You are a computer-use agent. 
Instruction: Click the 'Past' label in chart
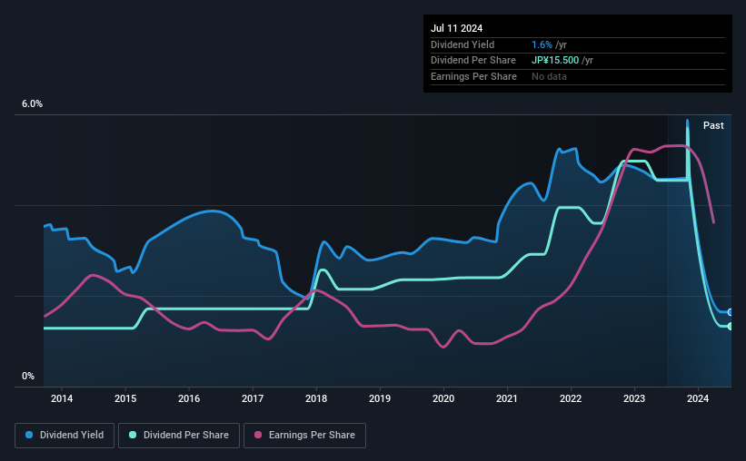pyautogui.click(x=713, y=125)
